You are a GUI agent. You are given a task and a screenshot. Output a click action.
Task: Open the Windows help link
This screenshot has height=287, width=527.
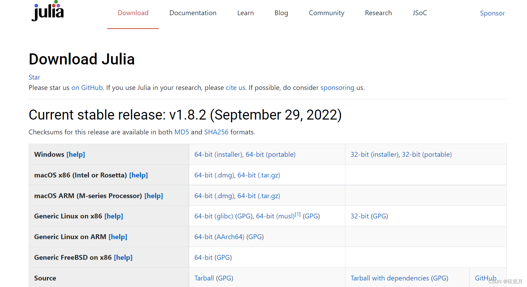point(76,154)
